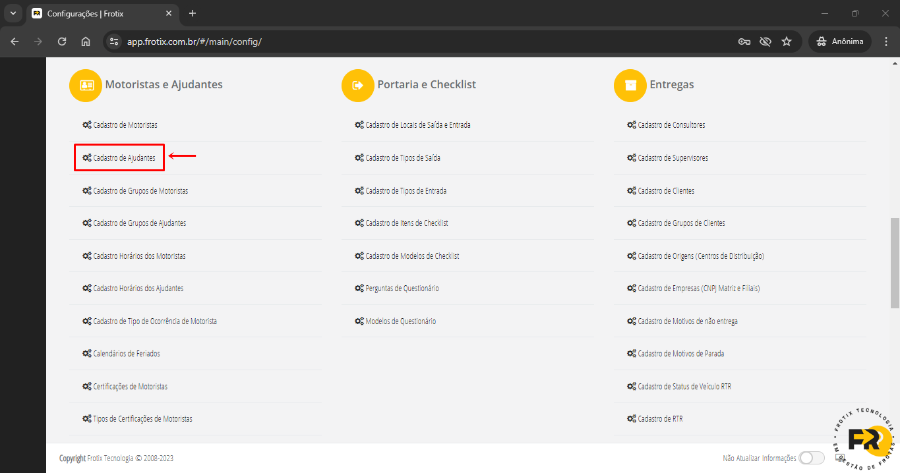Bookmark this page with the star icon
Image resolution: width=900 pixels, height=473 pixels.
pos(787,42)
